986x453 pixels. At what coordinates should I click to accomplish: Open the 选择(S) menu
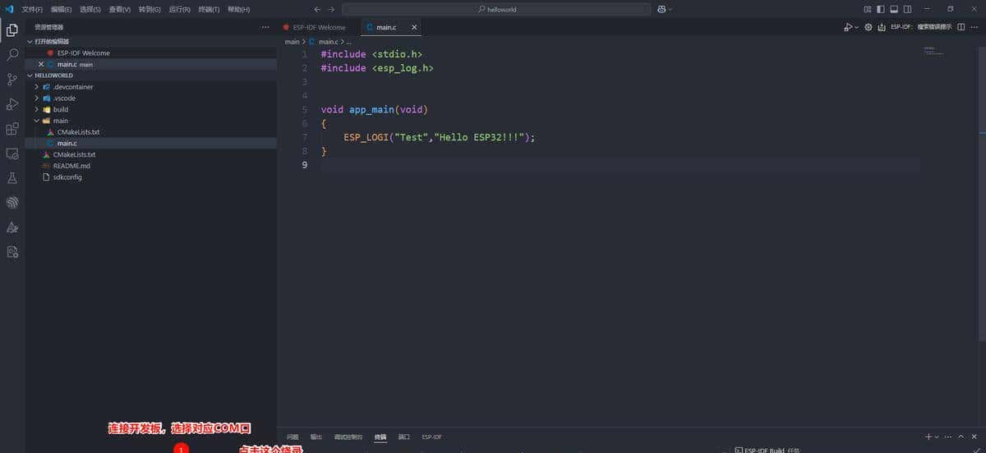tap(90, 9)
